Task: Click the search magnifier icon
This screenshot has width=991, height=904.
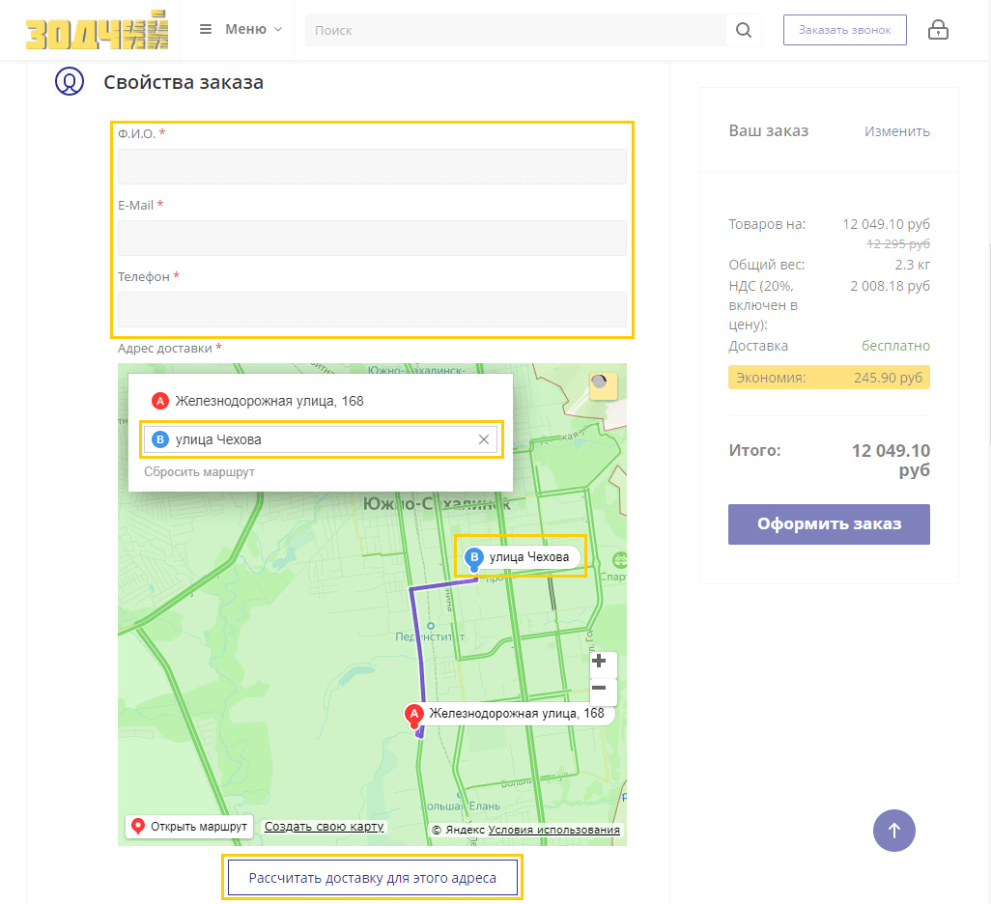Action: tap(743, 30)
